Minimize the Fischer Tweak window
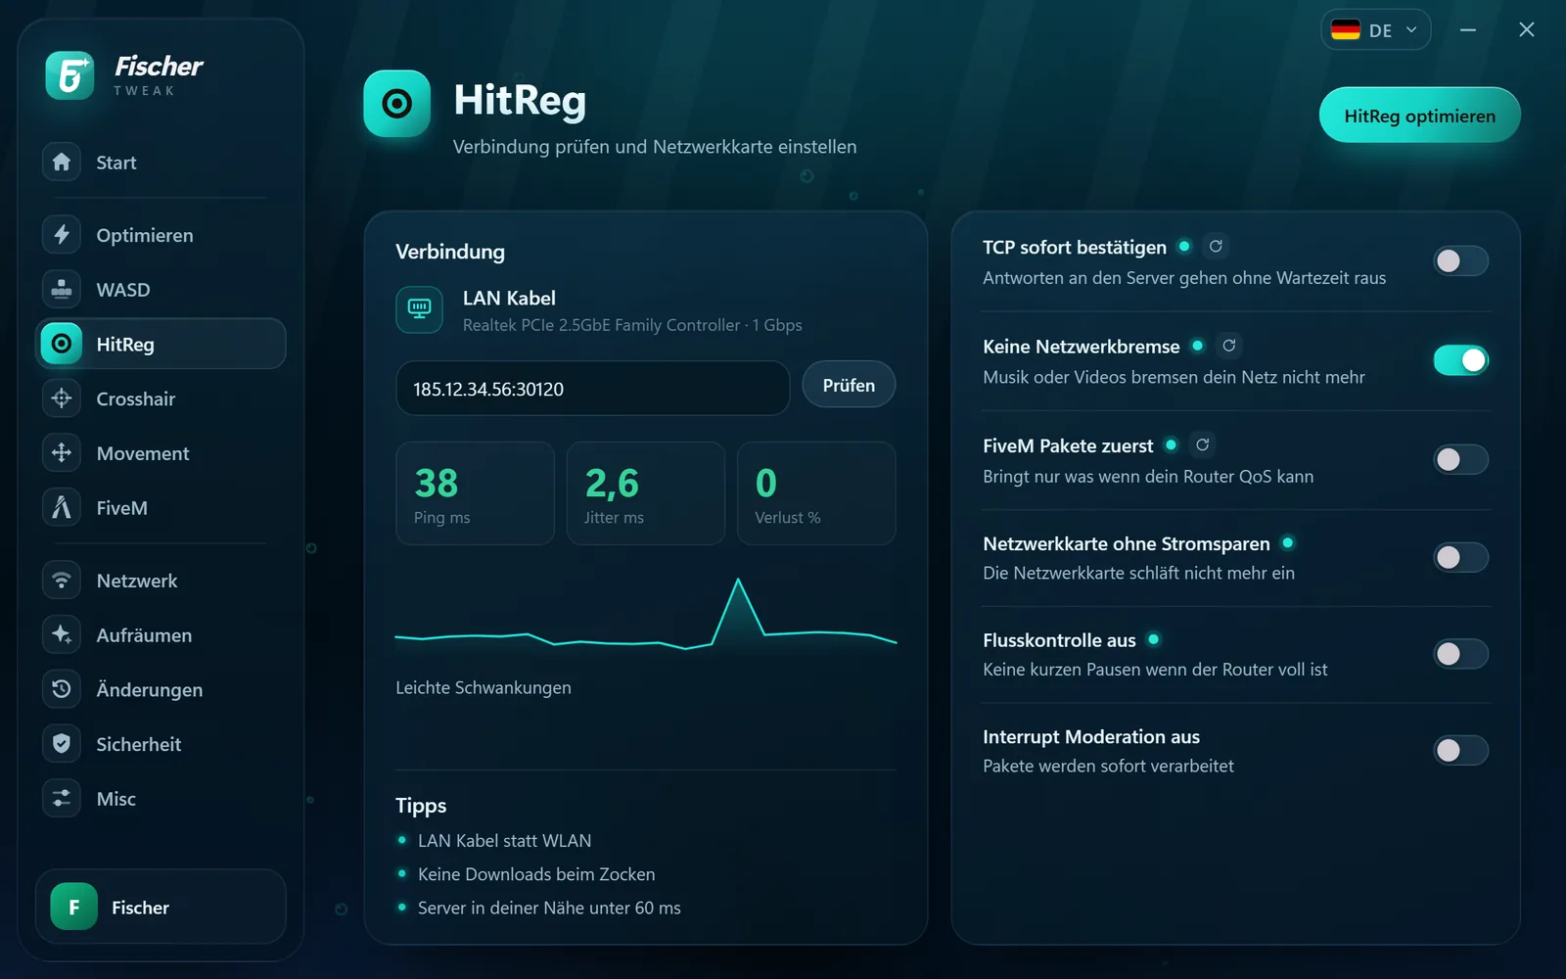The height and width of the screenshot is (979, 1566). pyautogui.click(x=1468, y=30)
